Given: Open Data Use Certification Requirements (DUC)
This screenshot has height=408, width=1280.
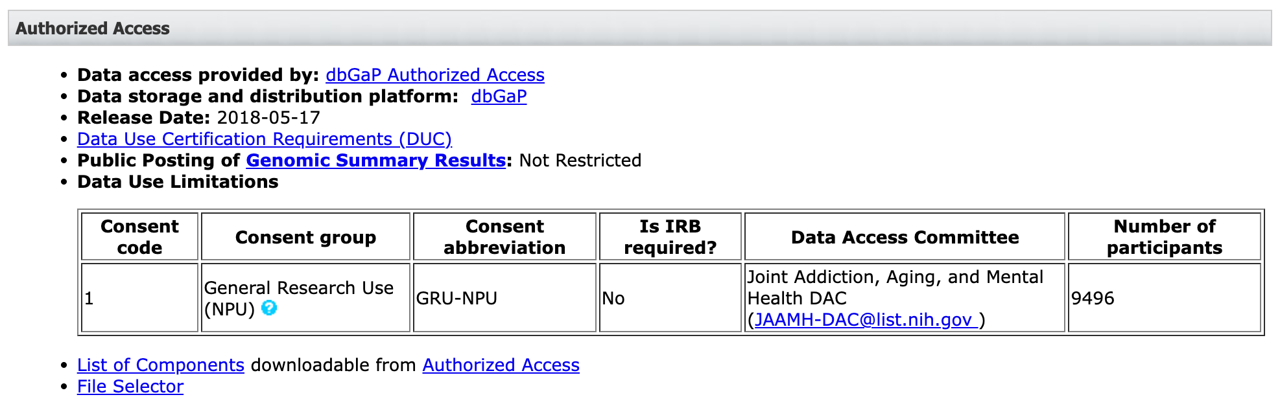Looking at the screenshot, I should coord(264,139).
